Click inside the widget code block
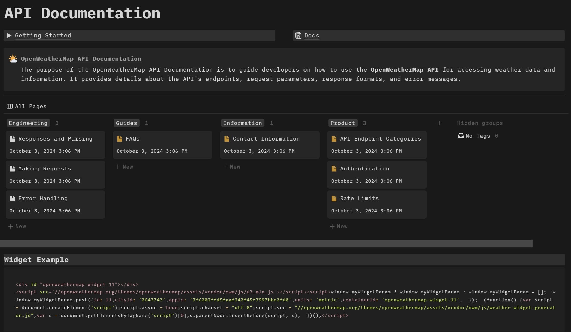 click(284, 300)
